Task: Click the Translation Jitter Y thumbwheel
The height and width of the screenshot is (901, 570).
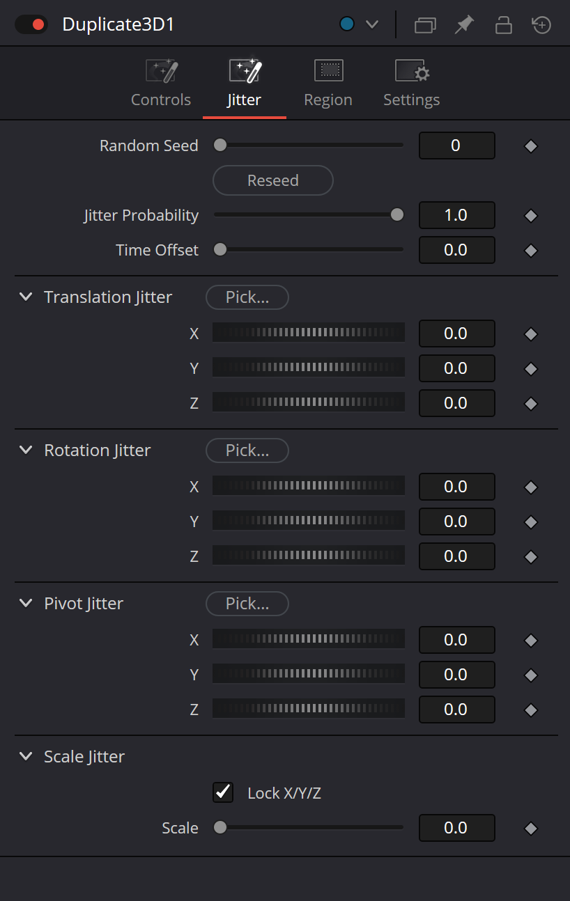Action: 309,368
